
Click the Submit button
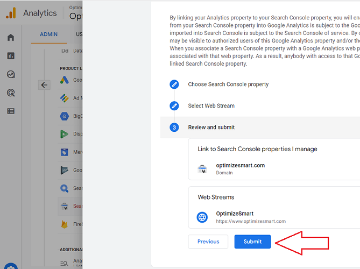pyautogui.click(x=252, y=242)
